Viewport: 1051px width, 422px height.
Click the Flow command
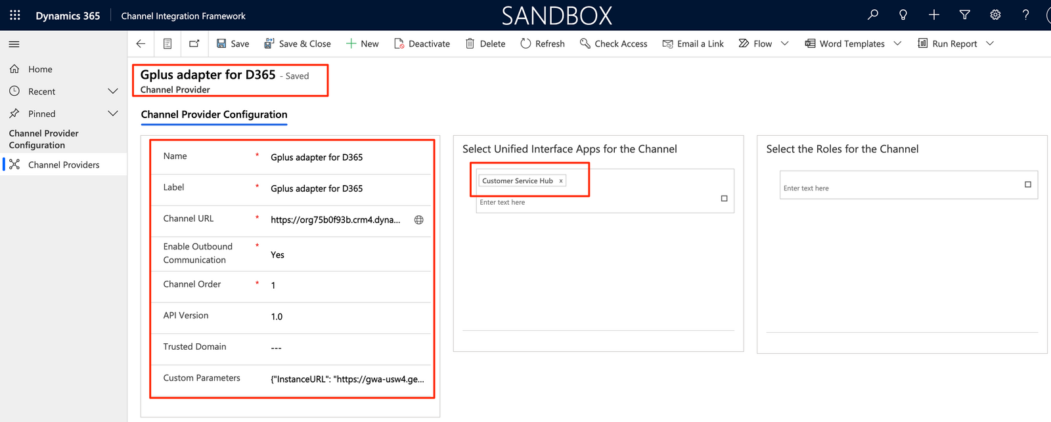[755, 43]
